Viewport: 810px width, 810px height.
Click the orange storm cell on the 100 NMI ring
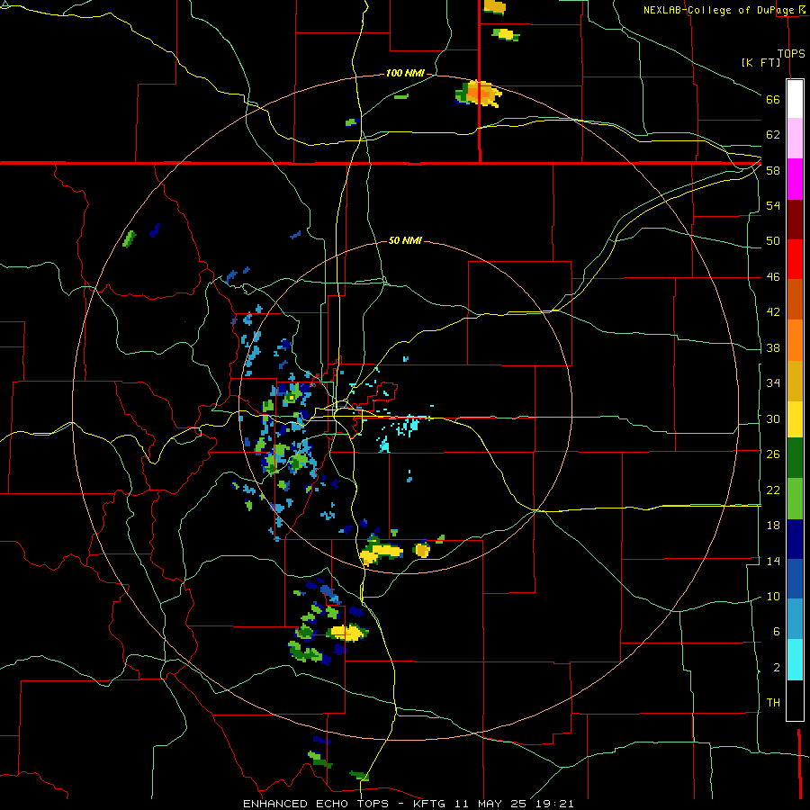pyautogui.click(x=480, y=94)
